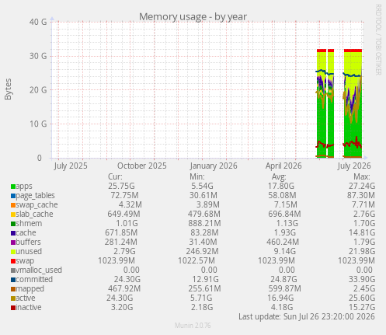Screen dimensions: 386x335
Task: Click the 'Avg:' column header
Action: tap(279, 177)
